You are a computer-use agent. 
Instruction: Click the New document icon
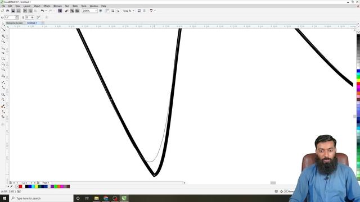click(2, 11)
